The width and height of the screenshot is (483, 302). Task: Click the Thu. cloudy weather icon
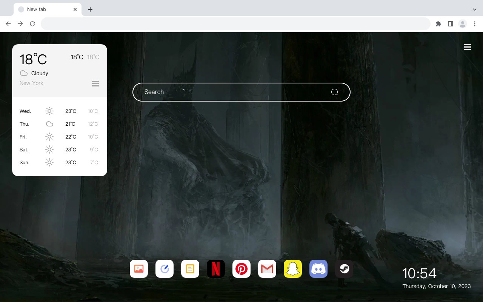tap(49, 124)
